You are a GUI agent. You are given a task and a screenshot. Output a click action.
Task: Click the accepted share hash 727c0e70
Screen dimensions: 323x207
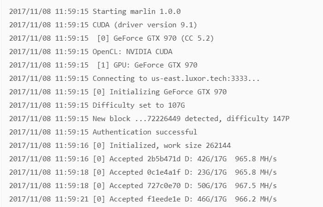pos(164,186)
